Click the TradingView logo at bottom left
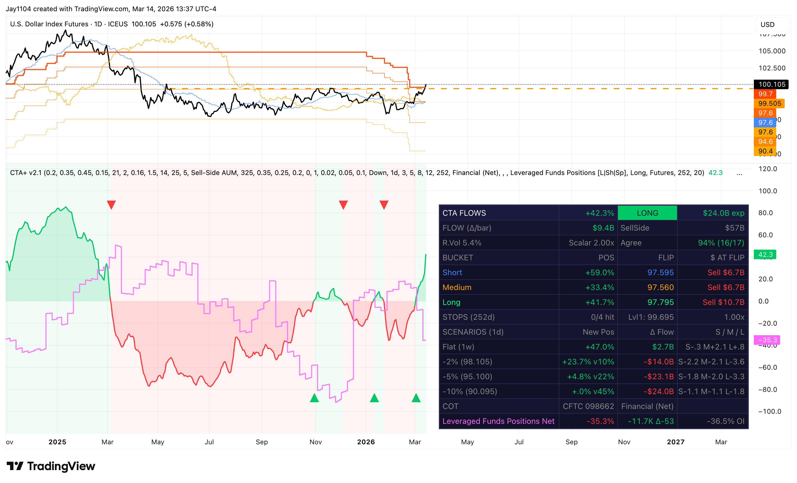The image size is (797, 483). [x=51, y=466]
